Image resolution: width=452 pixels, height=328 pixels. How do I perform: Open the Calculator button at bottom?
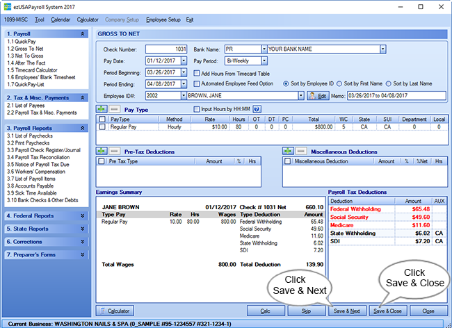point(116,311)
